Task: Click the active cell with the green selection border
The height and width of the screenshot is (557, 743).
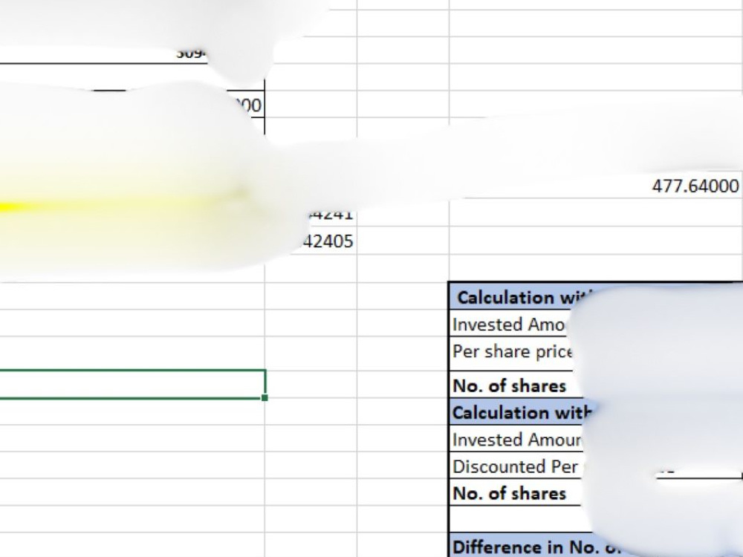Action: click(132, 384)
